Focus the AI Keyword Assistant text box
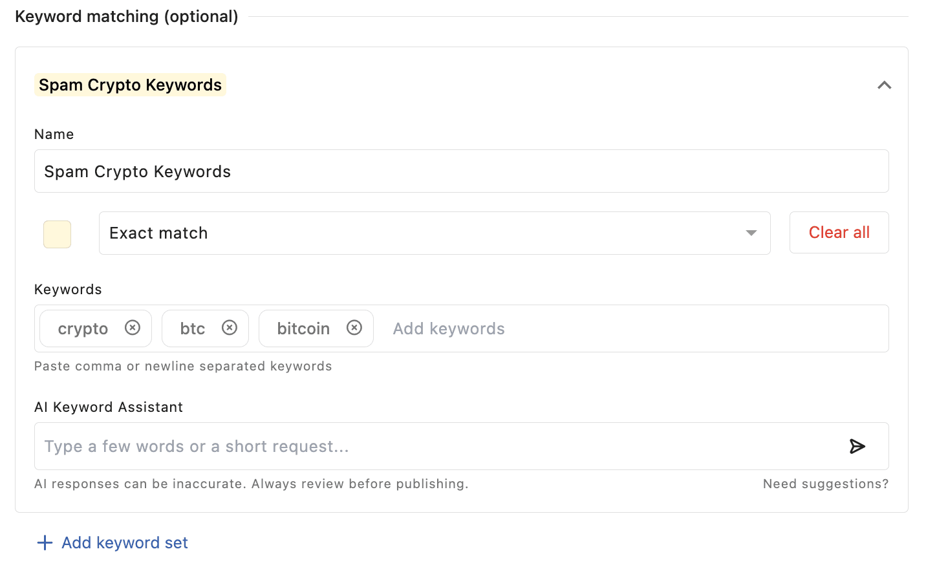 [440, 446]
